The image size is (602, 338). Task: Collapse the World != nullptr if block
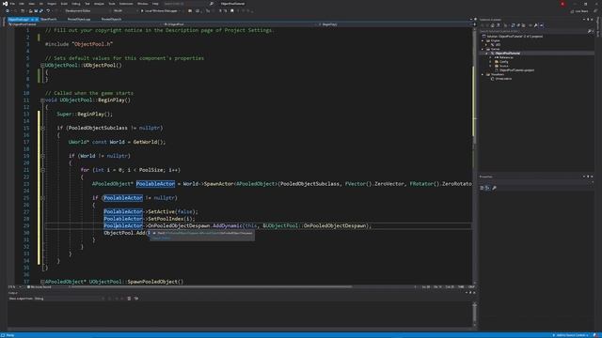(42, 156)
